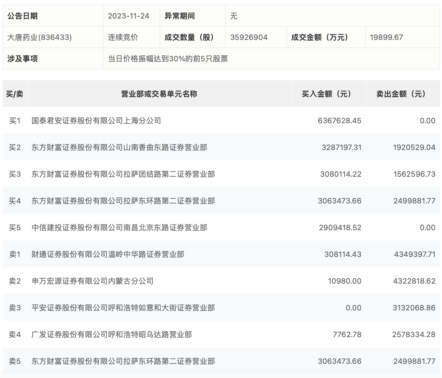Click the 买/卖 column header
The width and height of the screenshot is (442, 378).
click(x=15, y=94)
